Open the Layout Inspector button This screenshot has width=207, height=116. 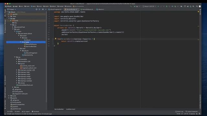click(x=191, y=111)
